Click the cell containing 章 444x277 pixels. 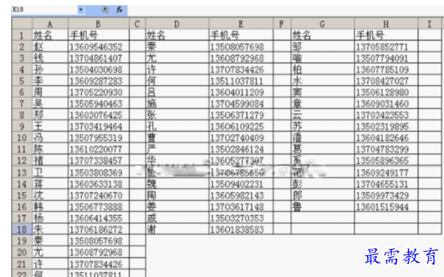click(x=322, y=104)
